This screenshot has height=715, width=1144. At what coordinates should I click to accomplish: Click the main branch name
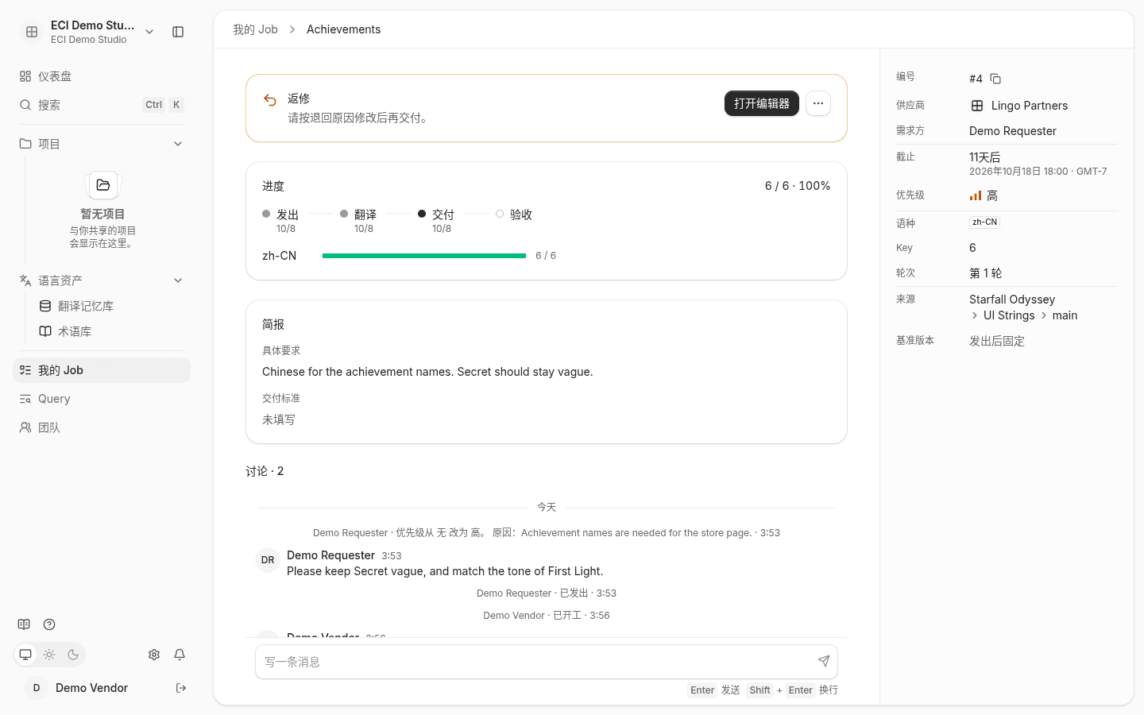pyautogui.click(x=1065, y=315)
